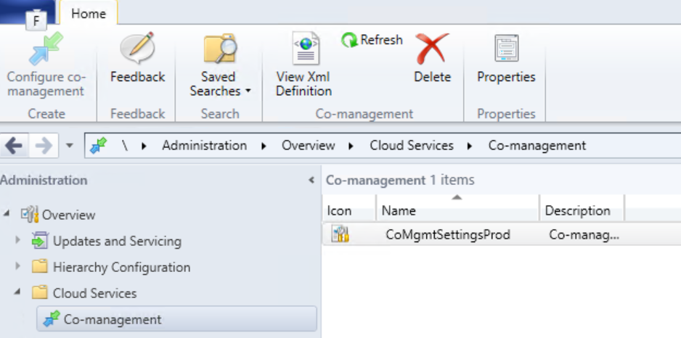Collapse the Cloud Services node
Image resolution: width=681 pixels, height=338 pixels.
coord(18,293)
